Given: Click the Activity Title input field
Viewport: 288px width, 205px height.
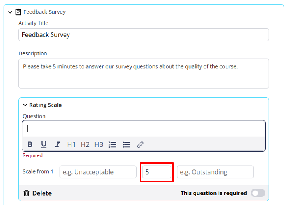Looking at the screenshot, I should tap(144, 35).
